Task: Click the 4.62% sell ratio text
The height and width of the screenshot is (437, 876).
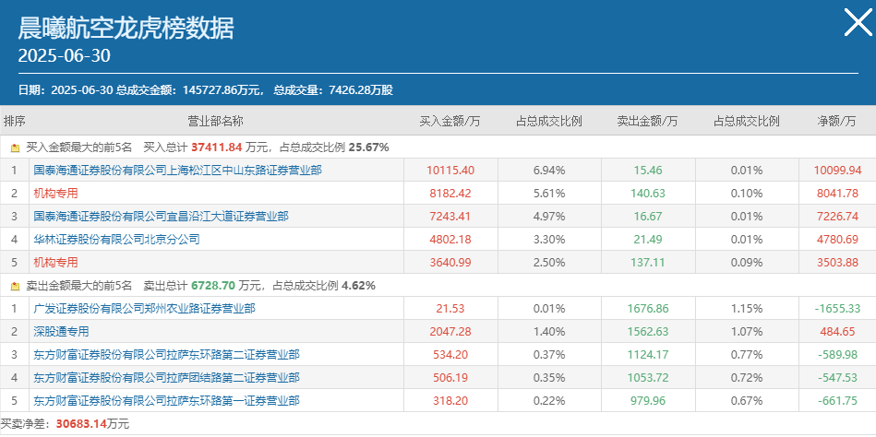Action: pos(359,286)
